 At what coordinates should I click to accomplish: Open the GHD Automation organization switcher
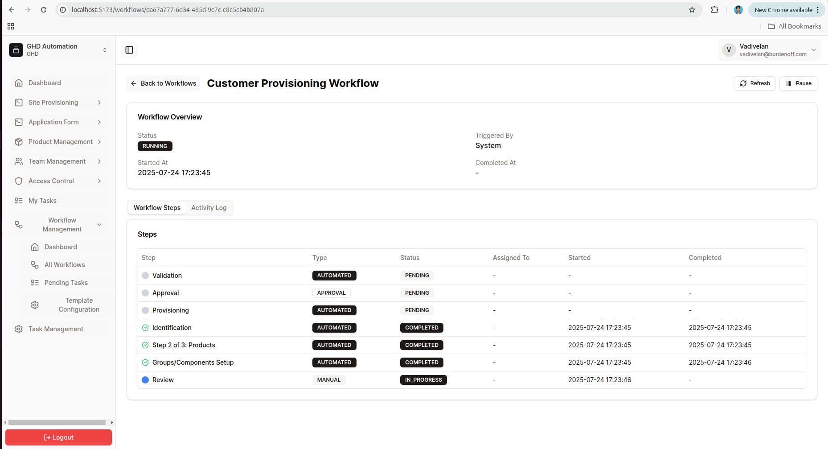(58, 50)
